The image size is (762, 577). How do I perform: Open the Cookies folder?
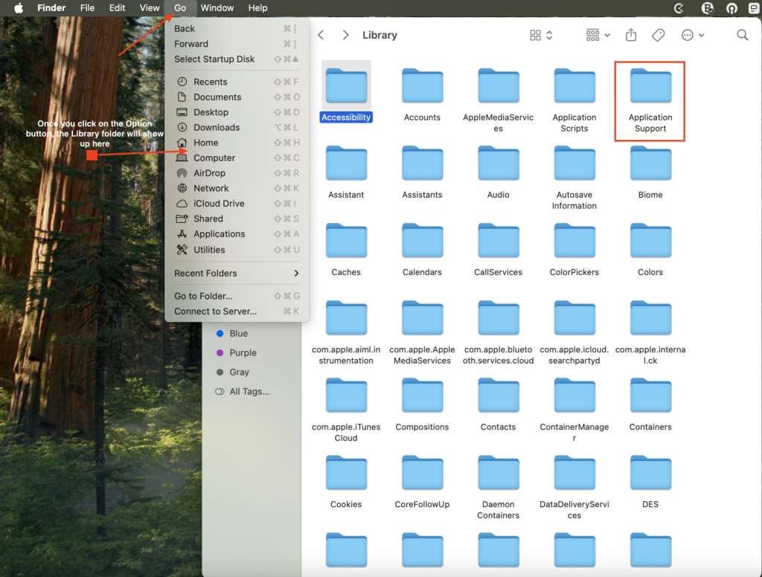pos(346,474)
